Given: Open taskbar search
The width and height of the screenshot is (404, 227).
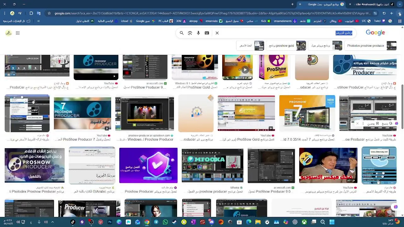Looking at the screenshot, I should point(323,222).
